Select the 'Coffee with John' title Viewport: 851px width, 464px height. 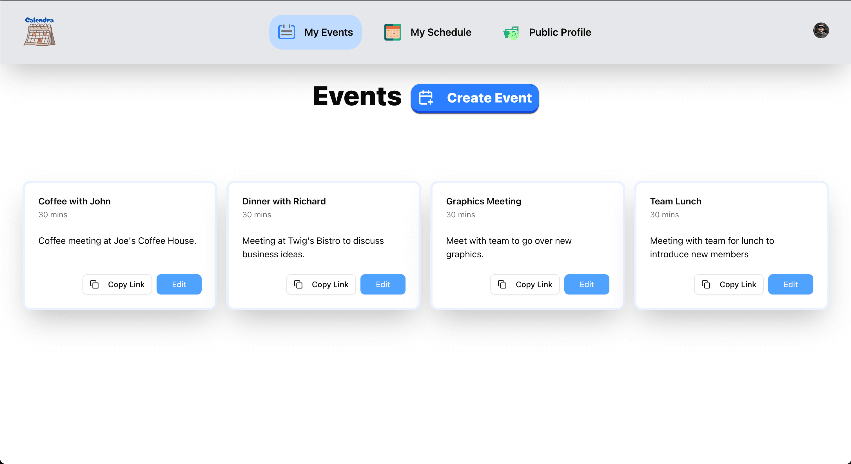click(x=75, y=201)
